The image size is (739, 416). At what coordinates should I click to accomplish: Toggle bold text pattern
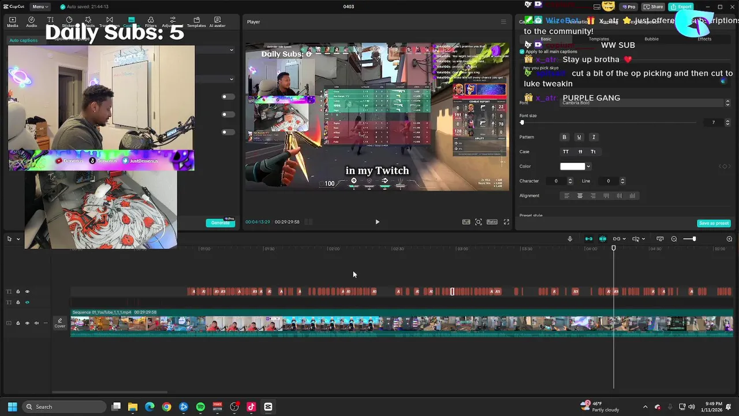(x=565, y=137)
